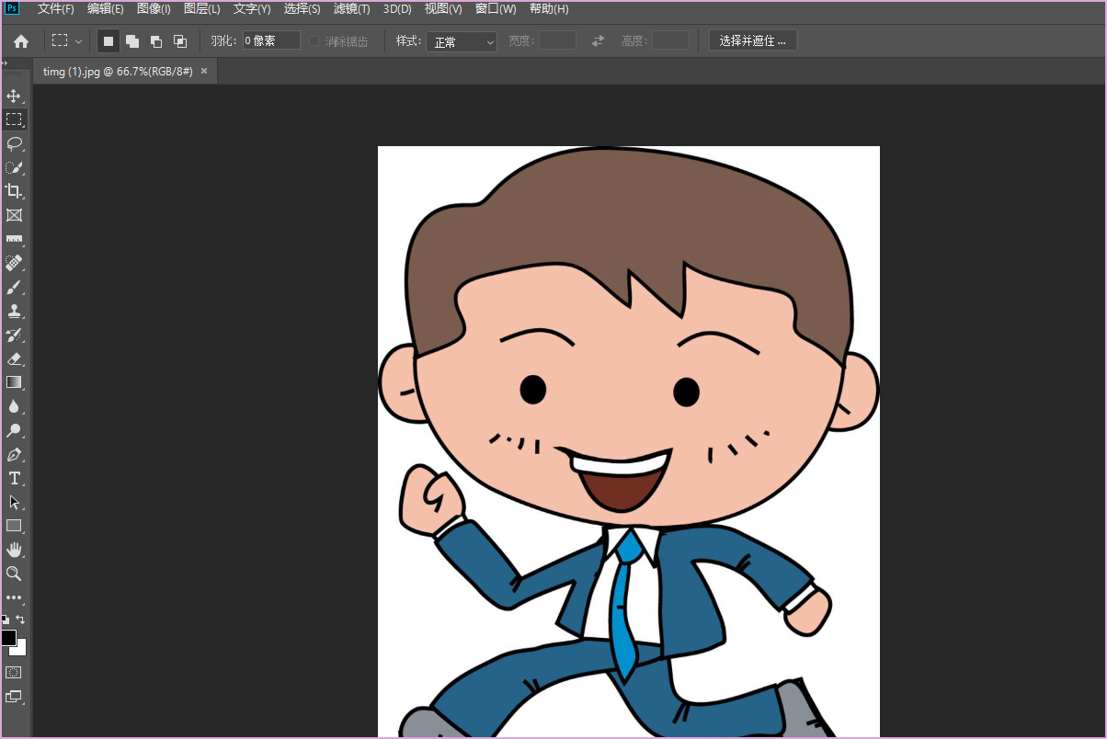The image size is (1107, 739).
Task: Enable 'Intersect with selection' mode button
Action: coord(180,41)
